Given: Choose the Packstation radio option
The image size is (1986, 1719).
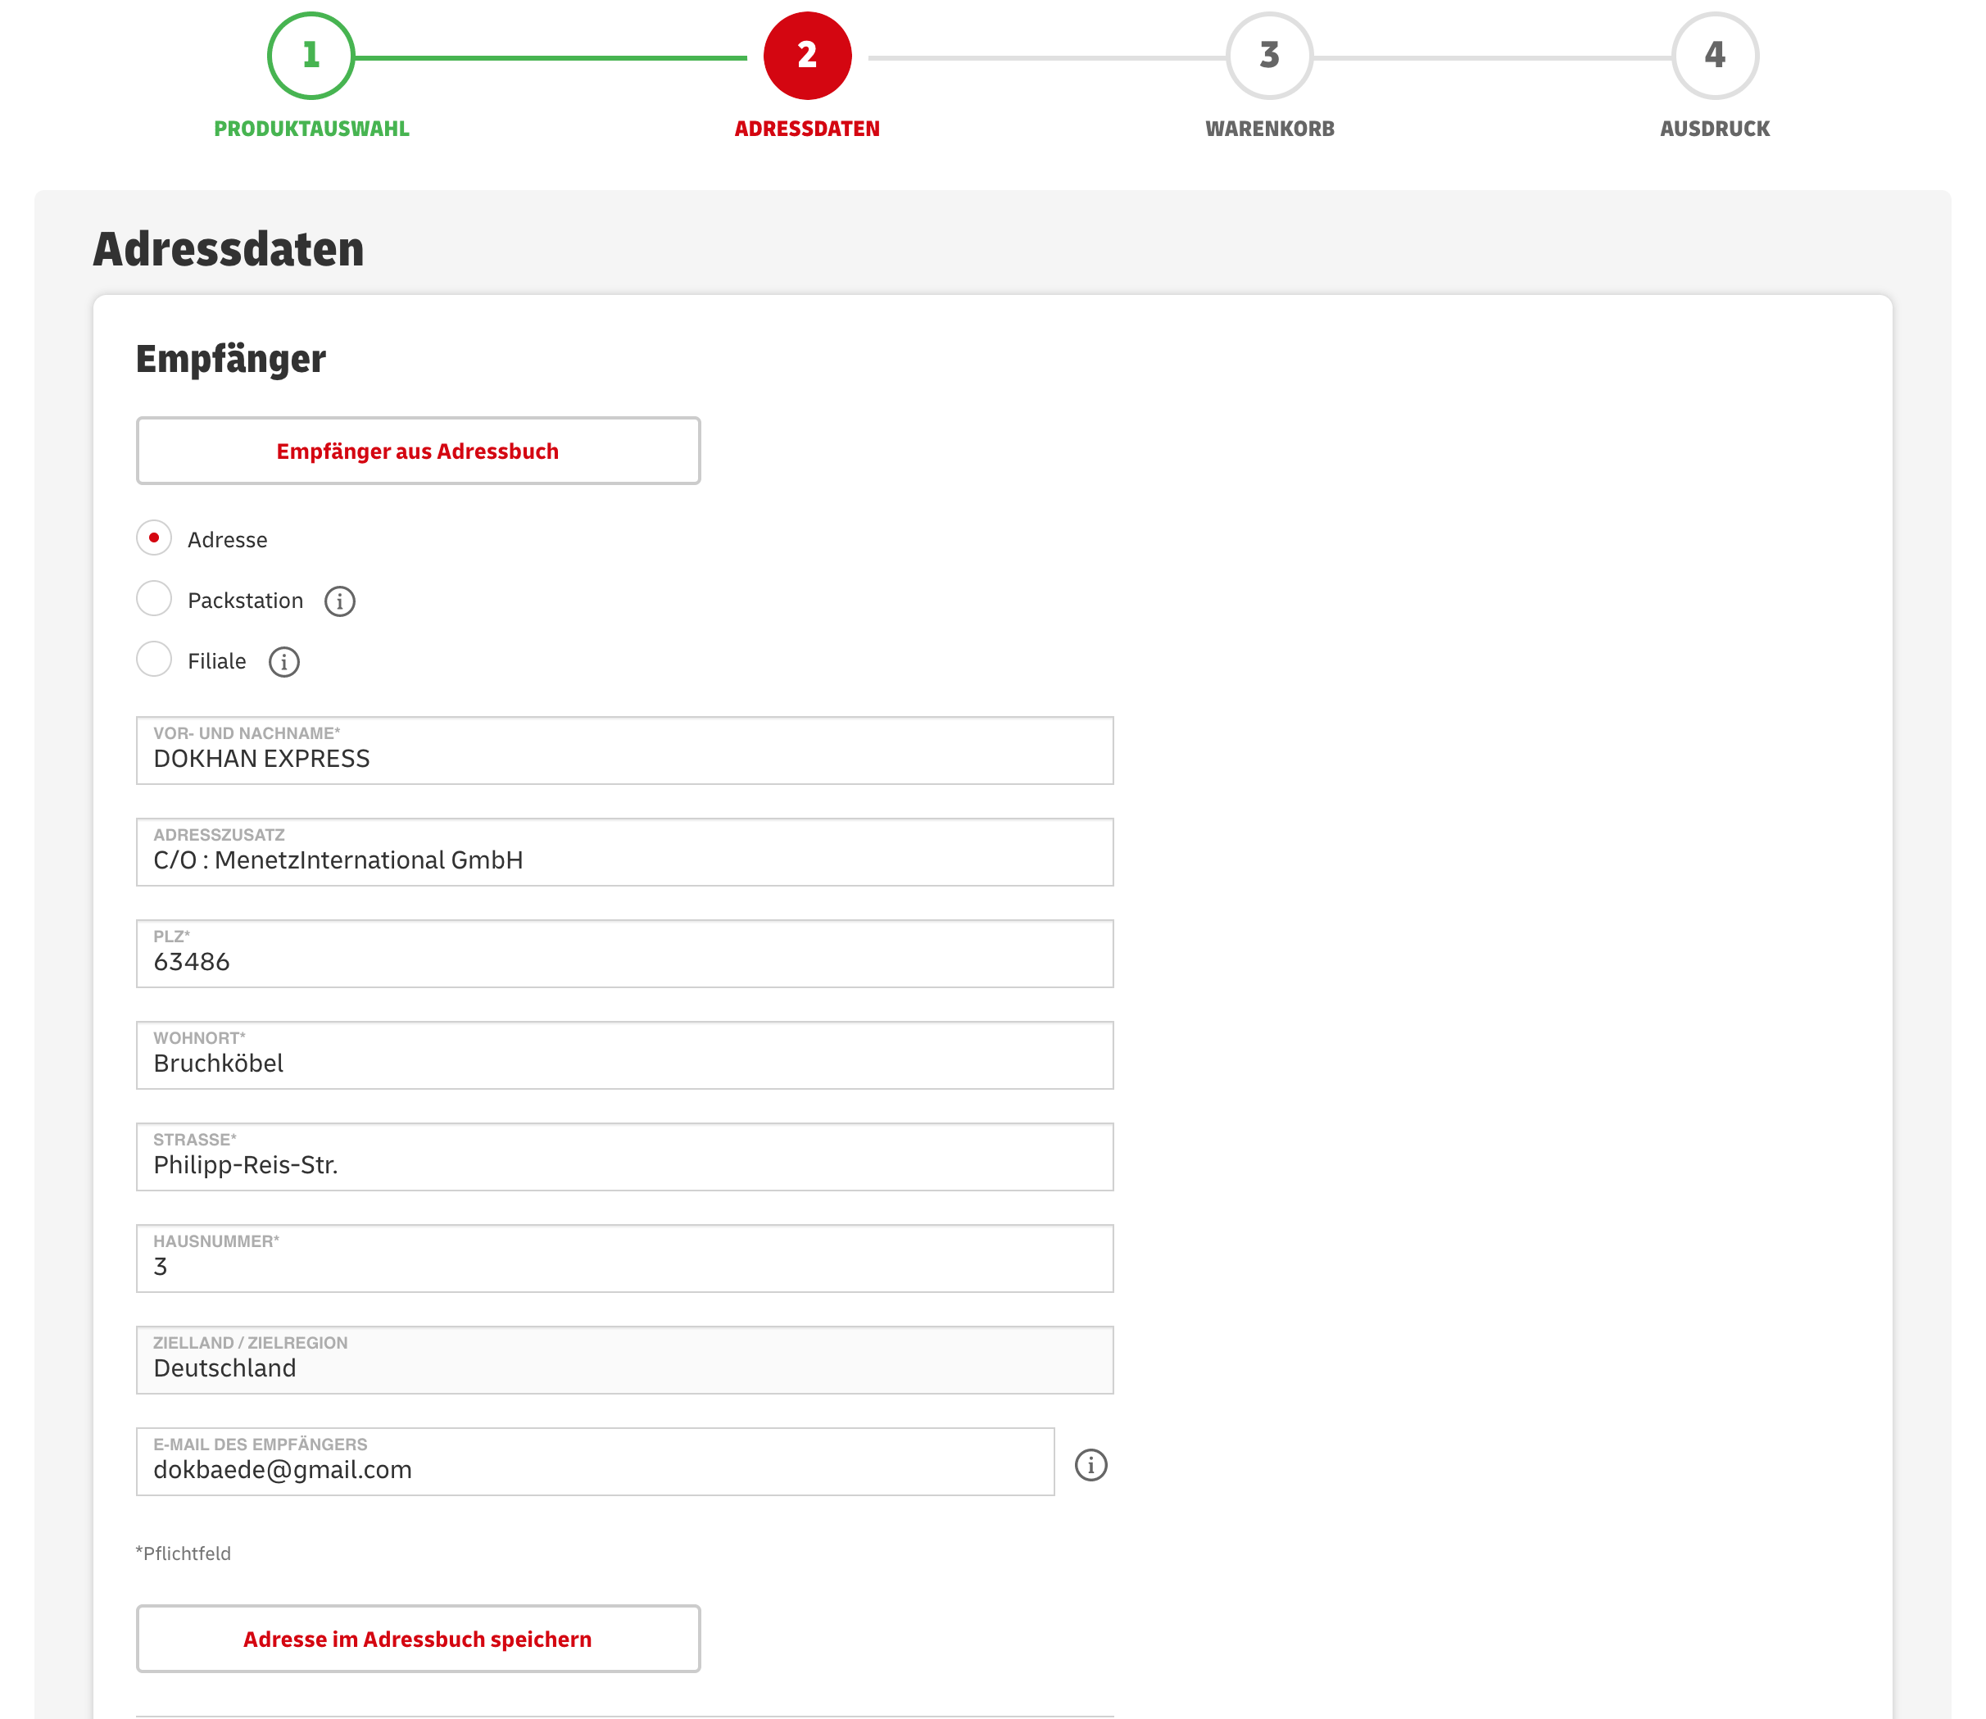Looking at the screenshot, I should click(154, 599).
